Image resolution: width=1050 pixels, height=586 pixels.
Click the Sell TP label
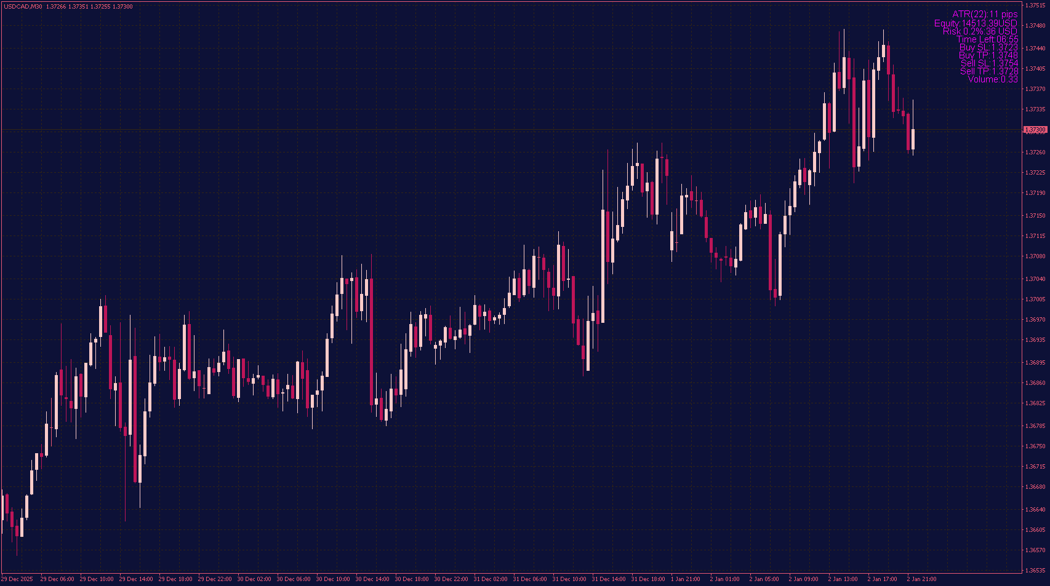point(989,71)
